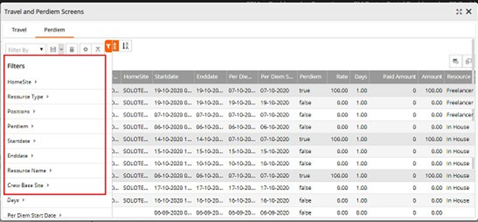Click the clear filters X icon
The height and width of the screenshot is (222, 478).
click(x=97, y=49)
